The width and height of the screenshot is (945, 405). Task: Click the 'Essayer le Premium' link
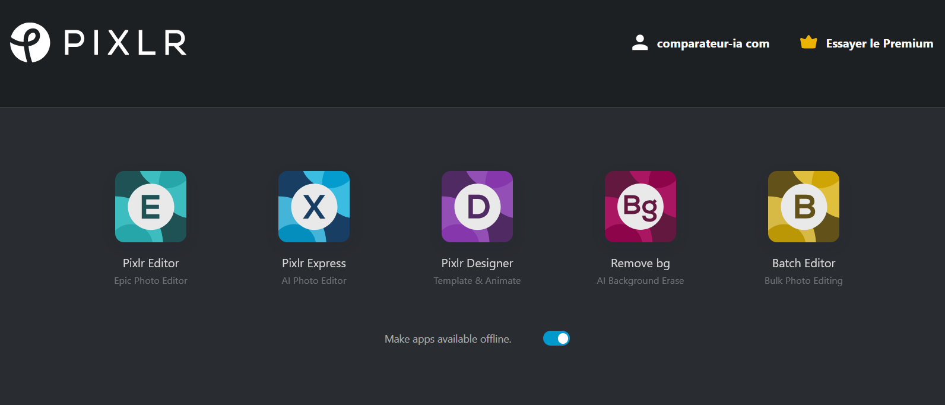[879, 43]
